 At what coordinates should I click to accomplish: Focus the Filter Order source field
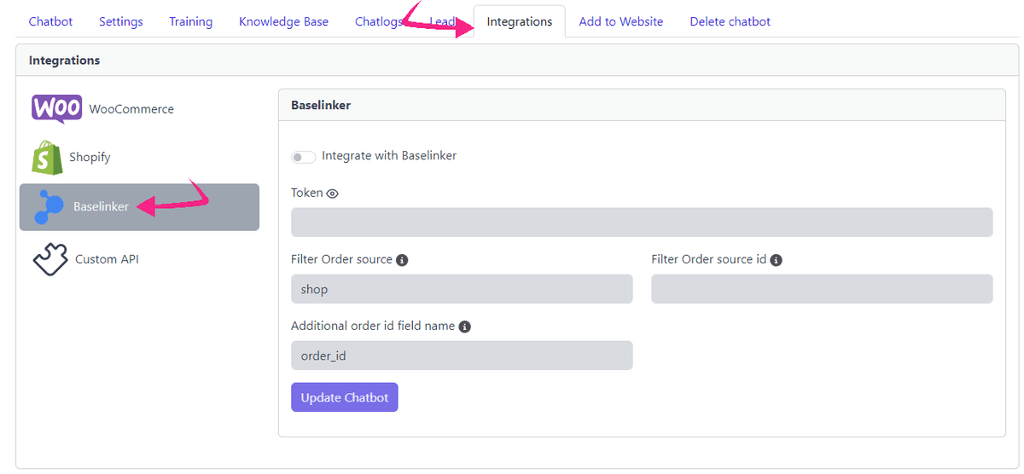click(462, 289)
